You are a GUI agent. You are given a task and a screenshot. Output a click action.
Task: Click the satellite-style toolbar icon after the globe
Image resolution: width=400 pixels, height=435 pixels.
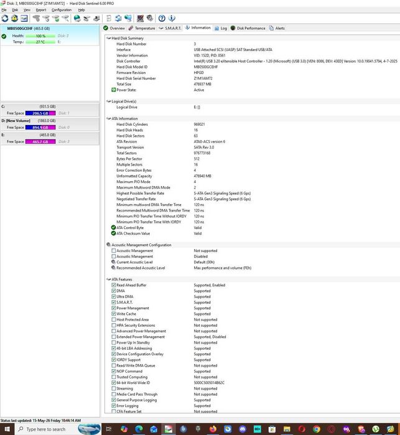87,18
